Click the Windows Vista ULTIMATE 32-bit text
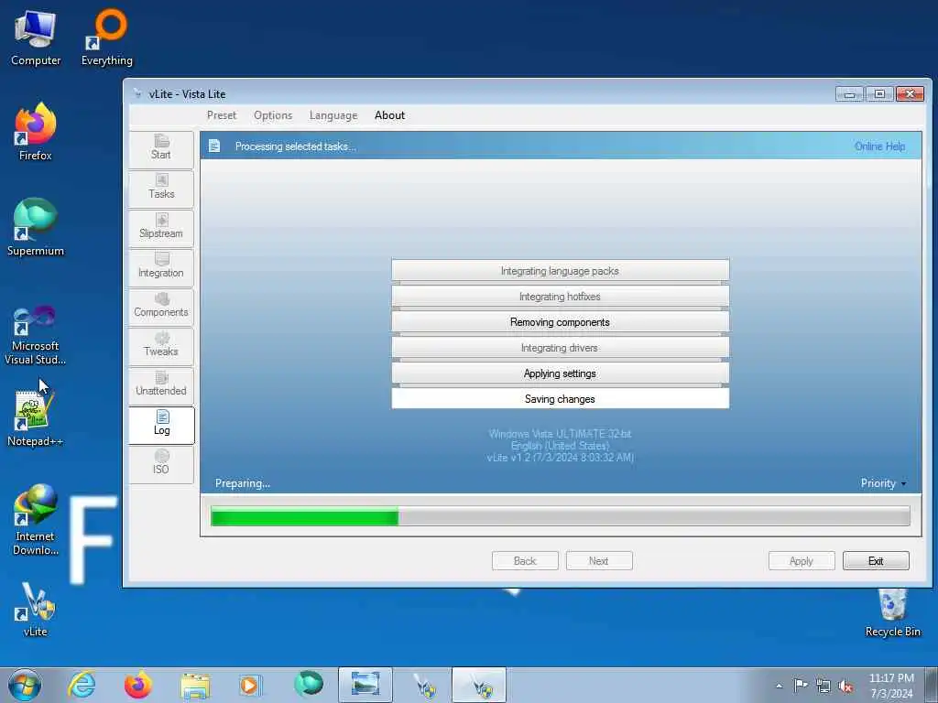 click(x=560, y=434)
